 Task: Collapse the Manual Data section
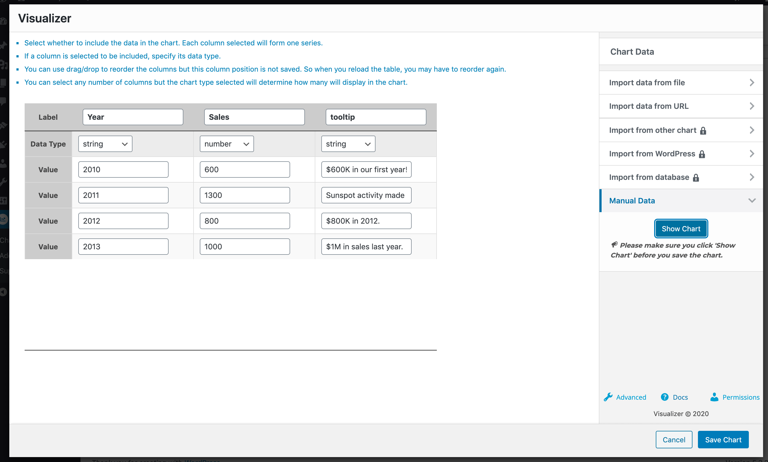752,200
